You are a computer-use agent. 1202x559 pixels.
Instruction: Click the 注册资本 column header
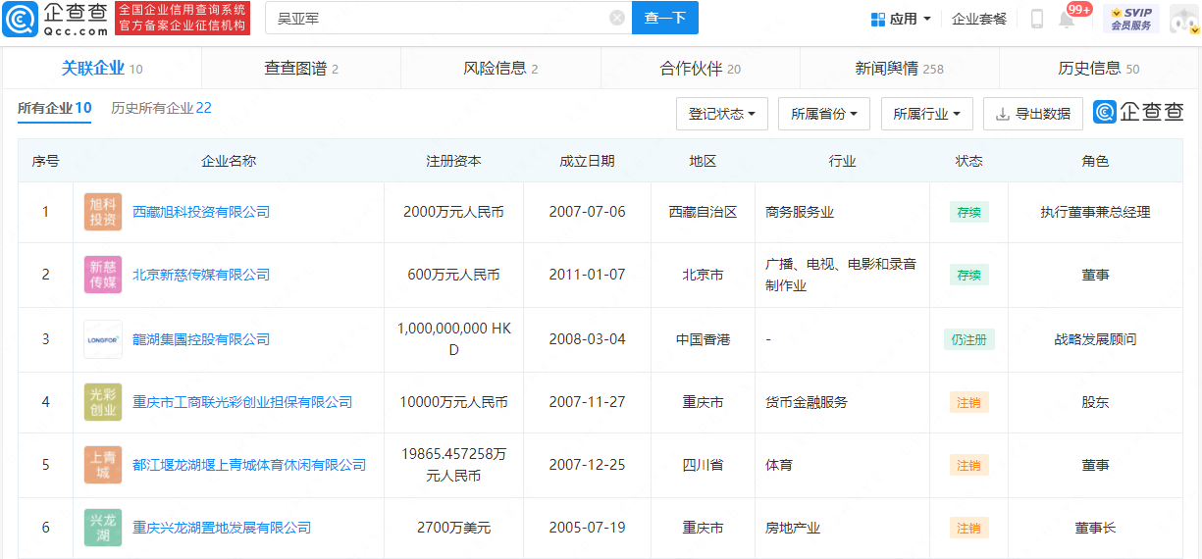pos(453,161)
